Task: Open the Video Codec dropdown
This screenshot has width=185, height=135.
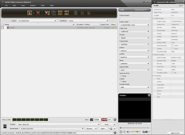Action: point(135,25)
